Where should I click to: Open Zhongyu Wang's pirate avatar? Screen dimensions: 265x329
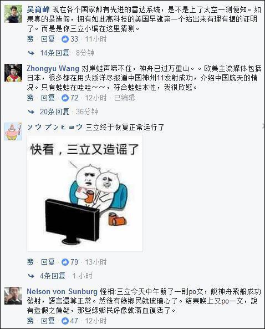pyautogui.click(x=13, y=73)
